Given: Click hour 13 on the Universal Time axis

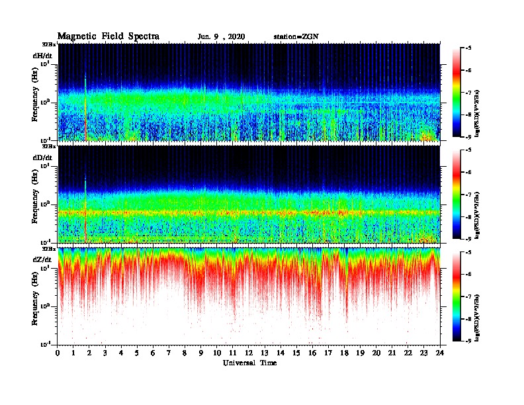Looking at the screenshot, I should (x=265, y=353).
